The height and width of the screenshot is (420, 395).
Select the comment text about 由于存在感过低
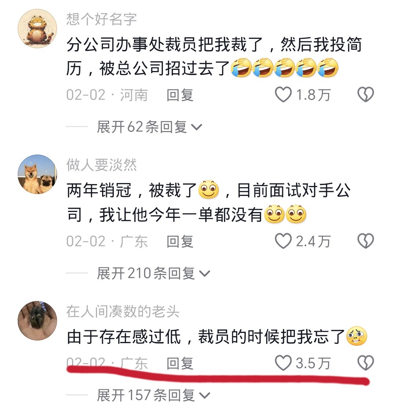pyautogui.click(x=217, y=337)
